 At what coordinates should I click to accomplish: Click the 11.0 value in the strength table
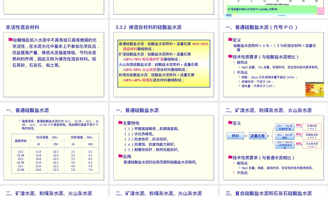[x=38, y=152]
